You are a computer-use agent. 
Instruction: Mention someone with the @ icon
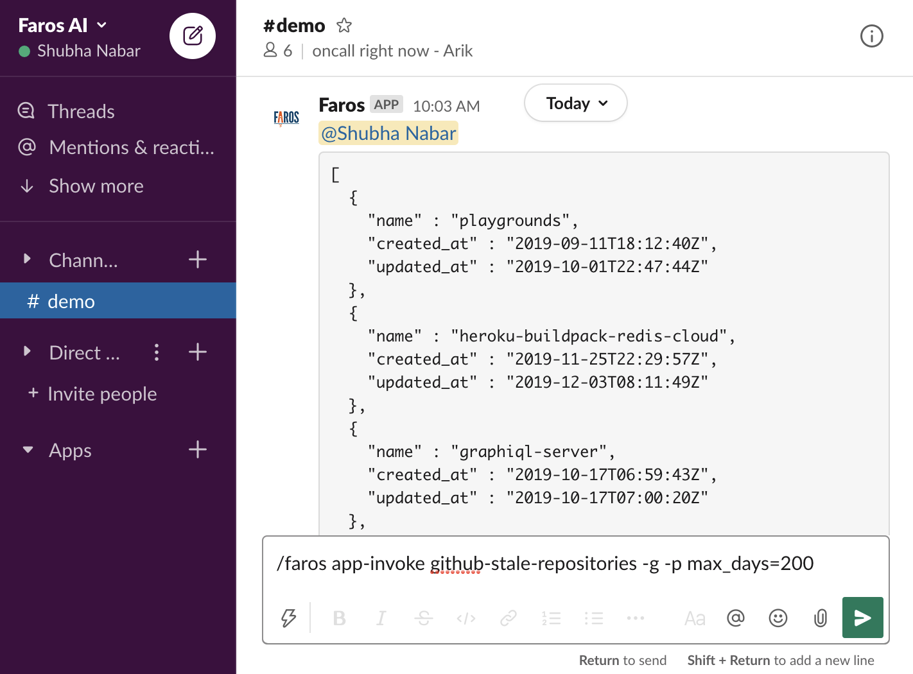tap(736, 618)
